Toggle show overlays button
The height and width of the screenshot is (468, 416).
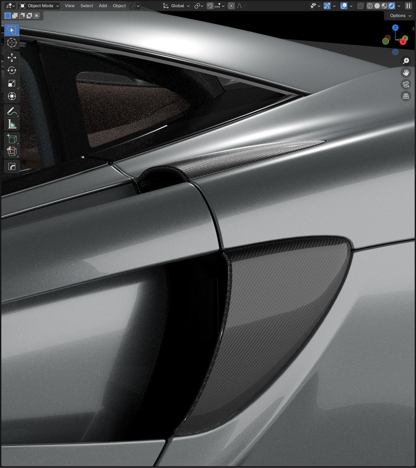pos(344,6)
